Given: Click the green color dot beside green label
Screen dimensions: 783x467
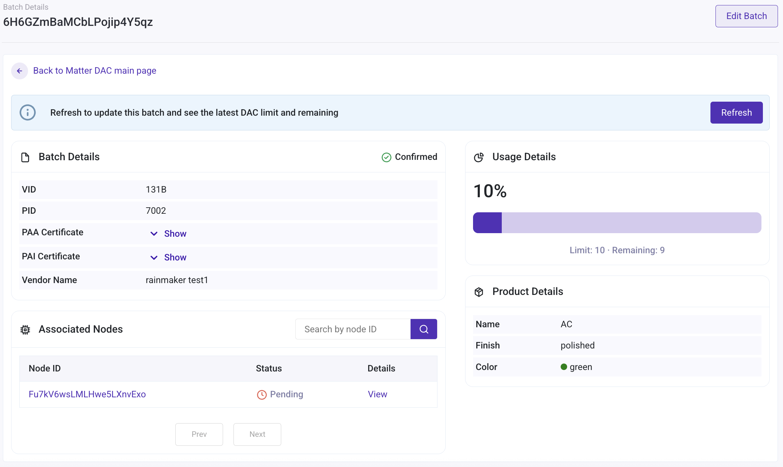Looking at the screenshot, I should (x=564, y=367).
